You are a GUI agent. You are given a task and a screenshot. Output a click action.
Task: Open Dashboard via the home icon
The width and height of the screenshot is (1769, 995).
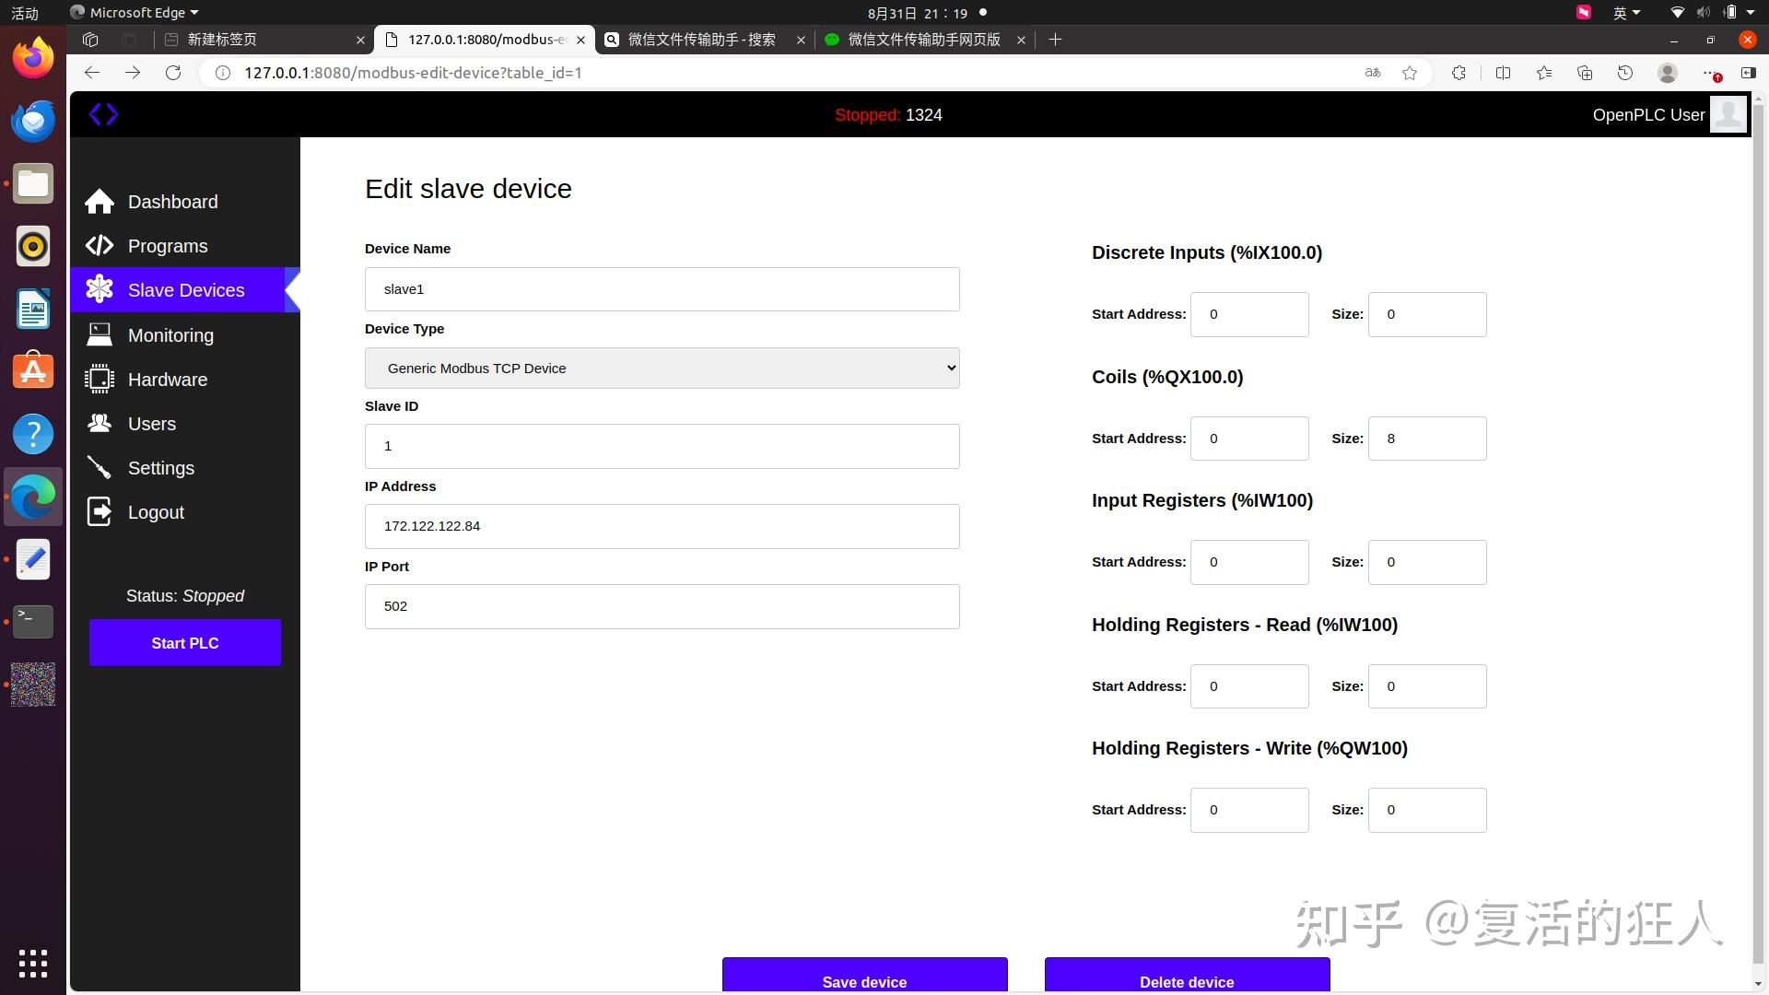(99, 201)
